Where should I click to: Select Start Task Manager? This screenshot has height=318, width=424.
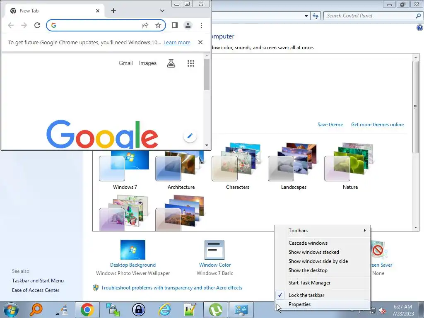322,283
